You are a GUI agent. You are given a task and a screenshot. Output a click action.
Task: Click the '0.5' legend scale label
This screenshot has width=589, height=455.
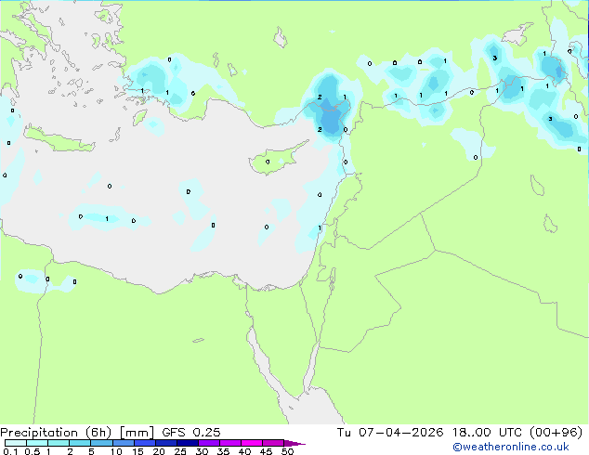pyautogui.click(x=32, y=451)
